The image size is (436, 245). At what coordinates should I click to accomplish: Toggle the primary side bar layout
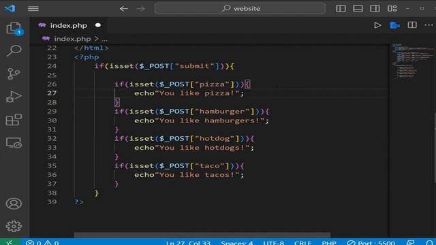coord(341,9)
